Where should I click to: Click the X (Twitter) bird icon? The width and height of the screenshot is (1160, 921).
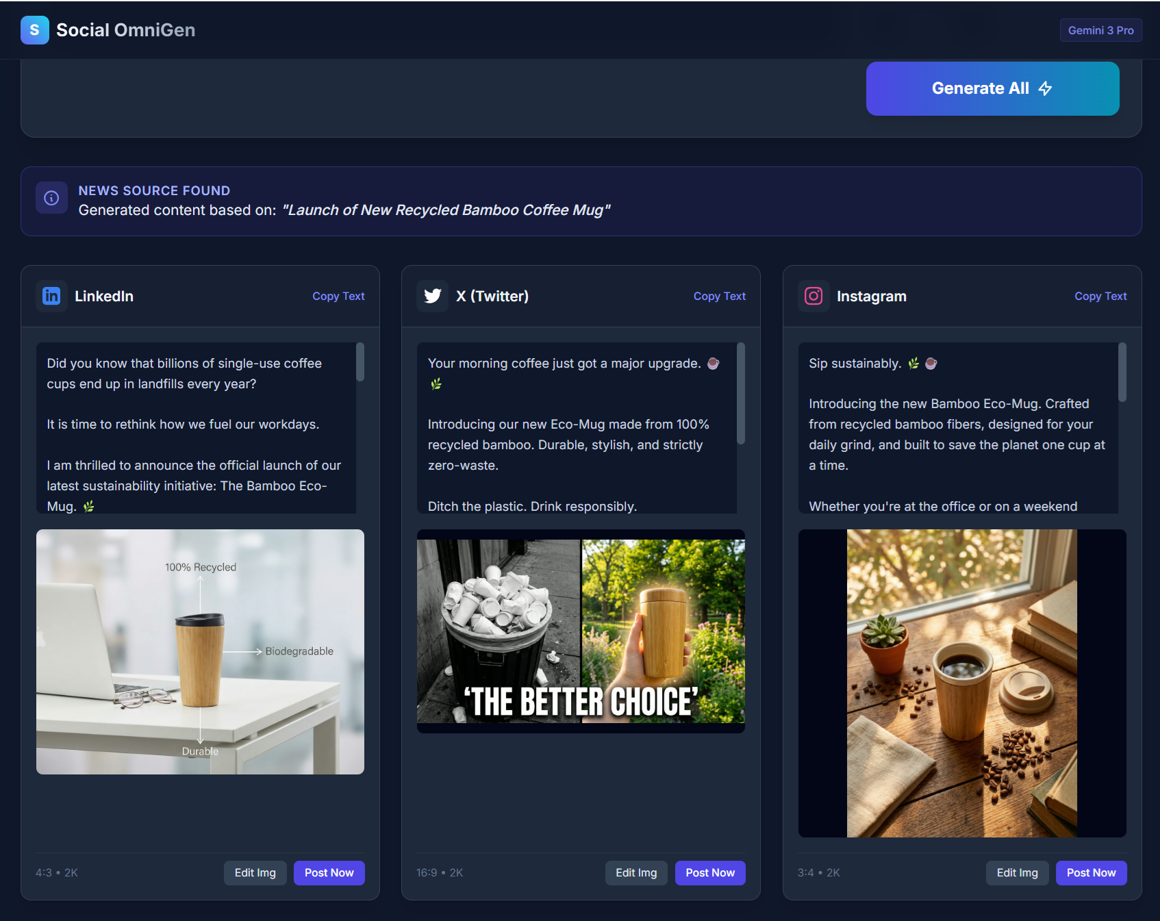pyautogui.click(x=433, y=296)
